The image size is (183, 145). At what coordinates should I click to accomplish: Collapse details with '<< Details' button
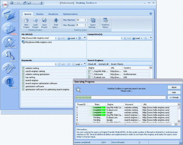click(x=174, y=98)
